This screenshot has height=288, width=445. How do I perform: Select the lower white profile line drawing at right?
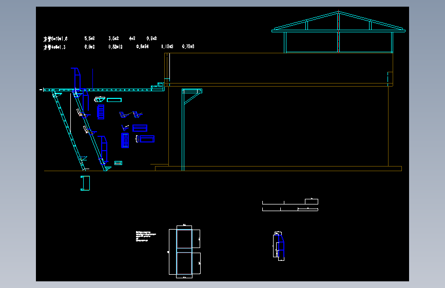pyautogui.click(x=290, y=209)
